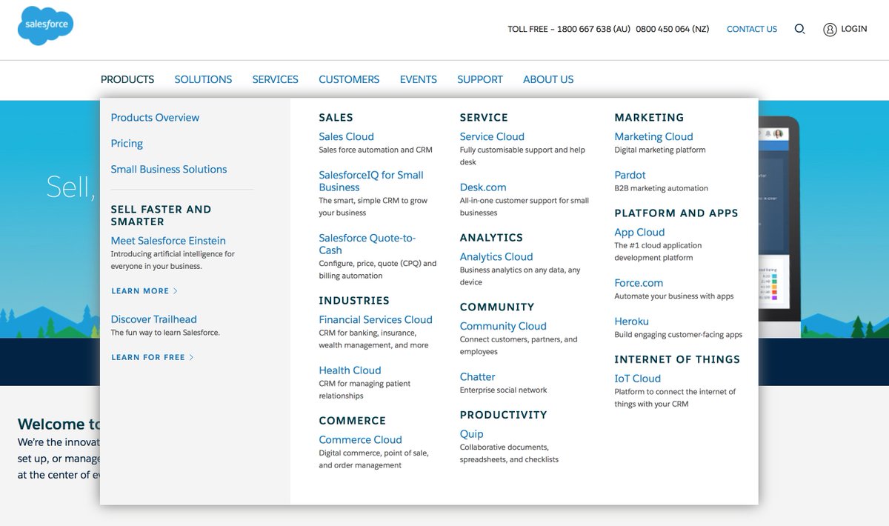
Task: Click the Login user avatar icon
Action: tap(830, 30)
